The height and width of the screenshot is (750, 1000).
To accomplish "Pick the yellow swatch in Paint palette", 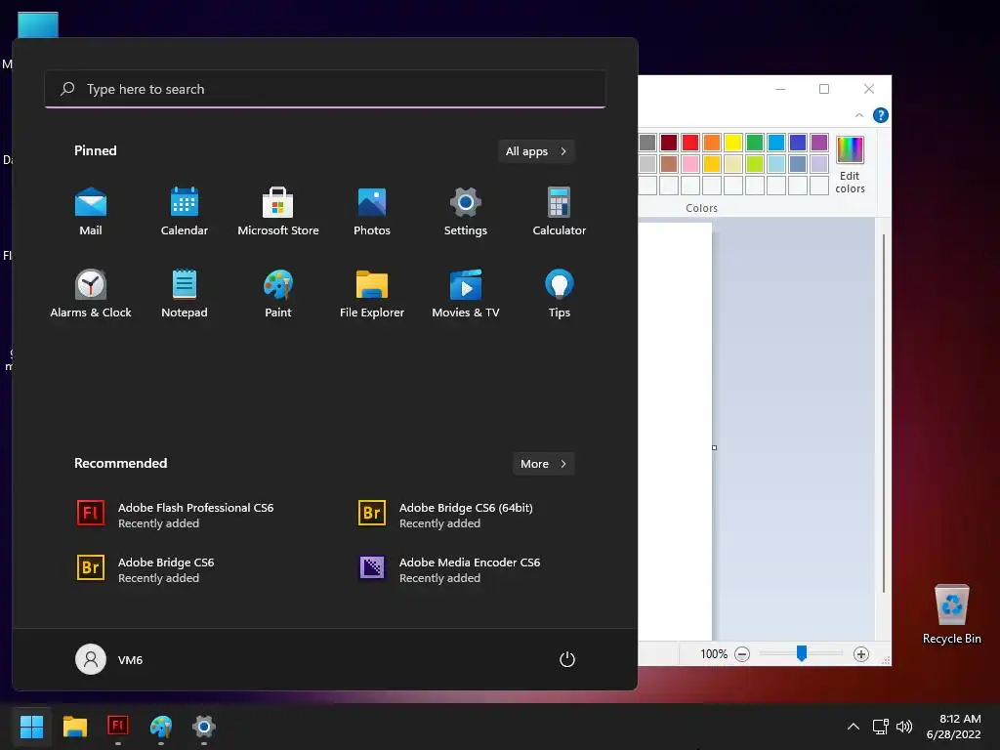I will pos(733,143).
